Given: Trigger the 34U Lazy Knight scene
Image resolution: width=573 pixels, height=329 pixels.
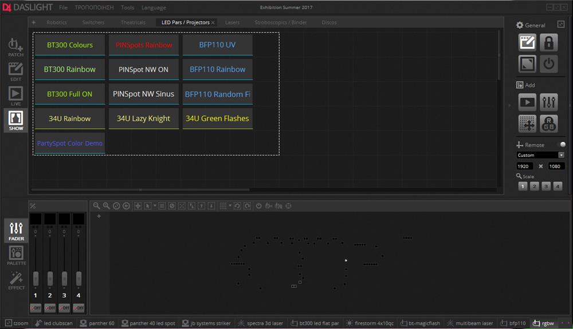Looking at the screenshot, I should pyautogui.click(x=144, y=118).
